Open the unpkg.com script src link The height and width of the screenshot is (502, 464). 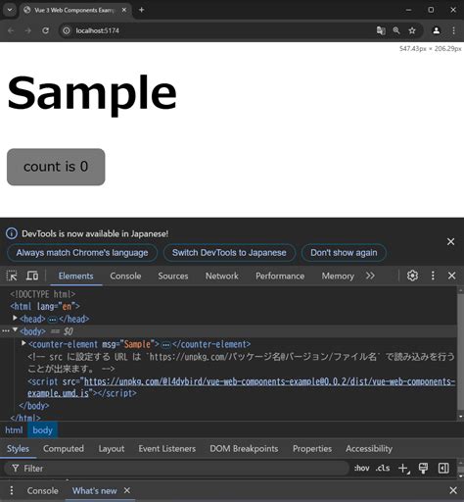pos(241,387)
